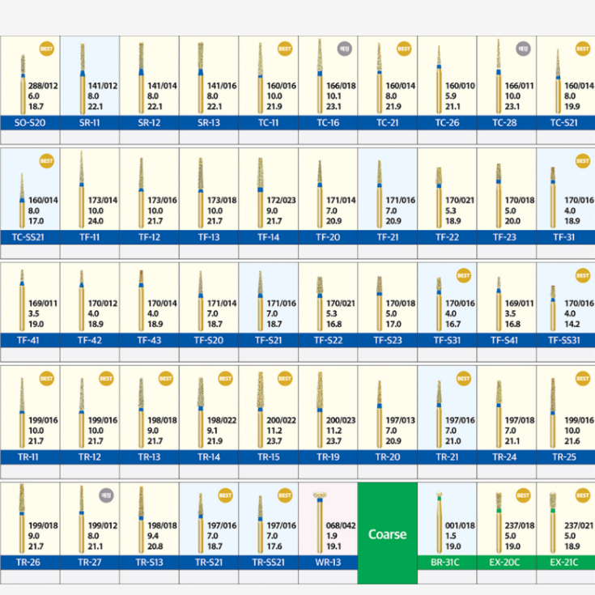Click the BEST badge in the TR-13 cell
The width and height of the screenshot is (595, 595).
point(166,378)
